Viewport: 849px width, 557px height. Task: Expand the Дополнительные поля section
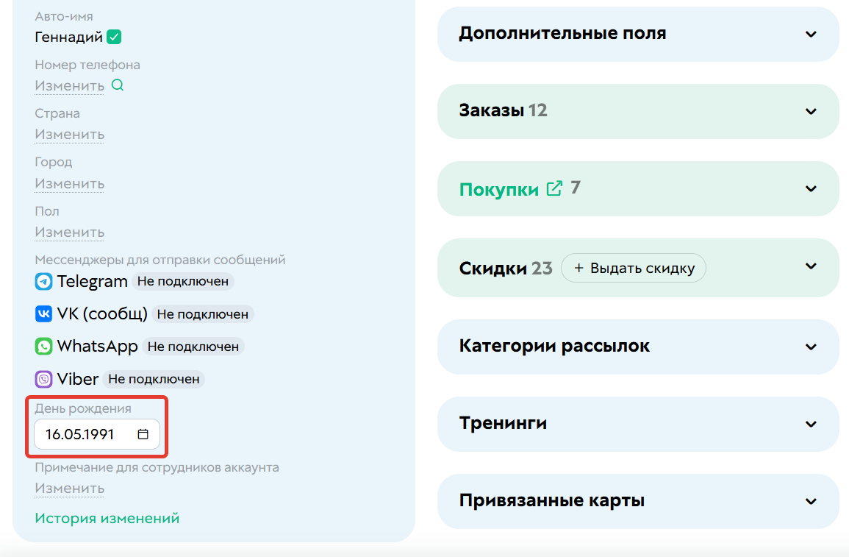click(811, 34)
